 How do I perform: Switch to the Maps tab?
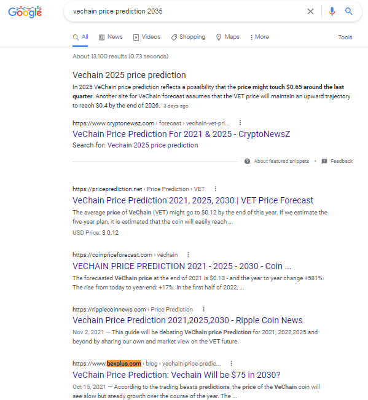pyautogui.click(x=228, y=37)
